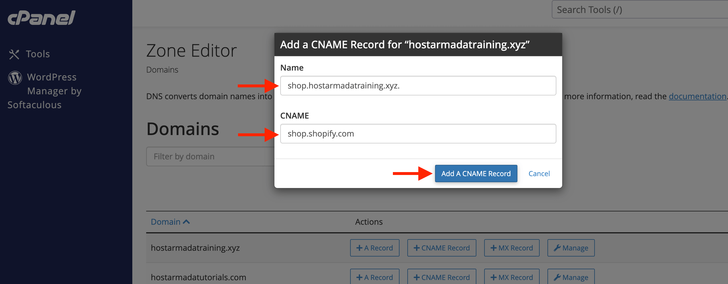This screenshot has width=728, height=284.
Task: Sort by the Domain column header
Action: tap(170, 222)
